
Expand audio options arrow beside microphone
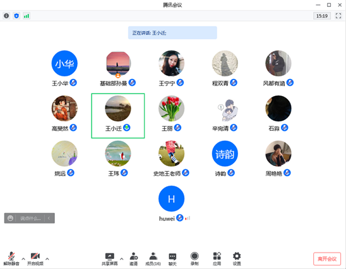[23, 259]
